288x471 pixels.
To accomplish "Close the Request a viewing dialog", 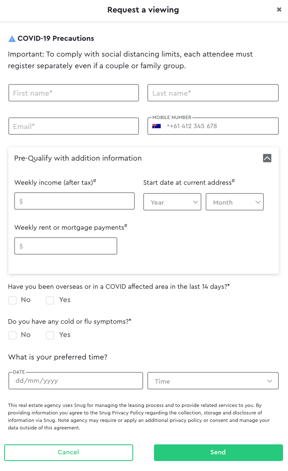I will [279, 10].
